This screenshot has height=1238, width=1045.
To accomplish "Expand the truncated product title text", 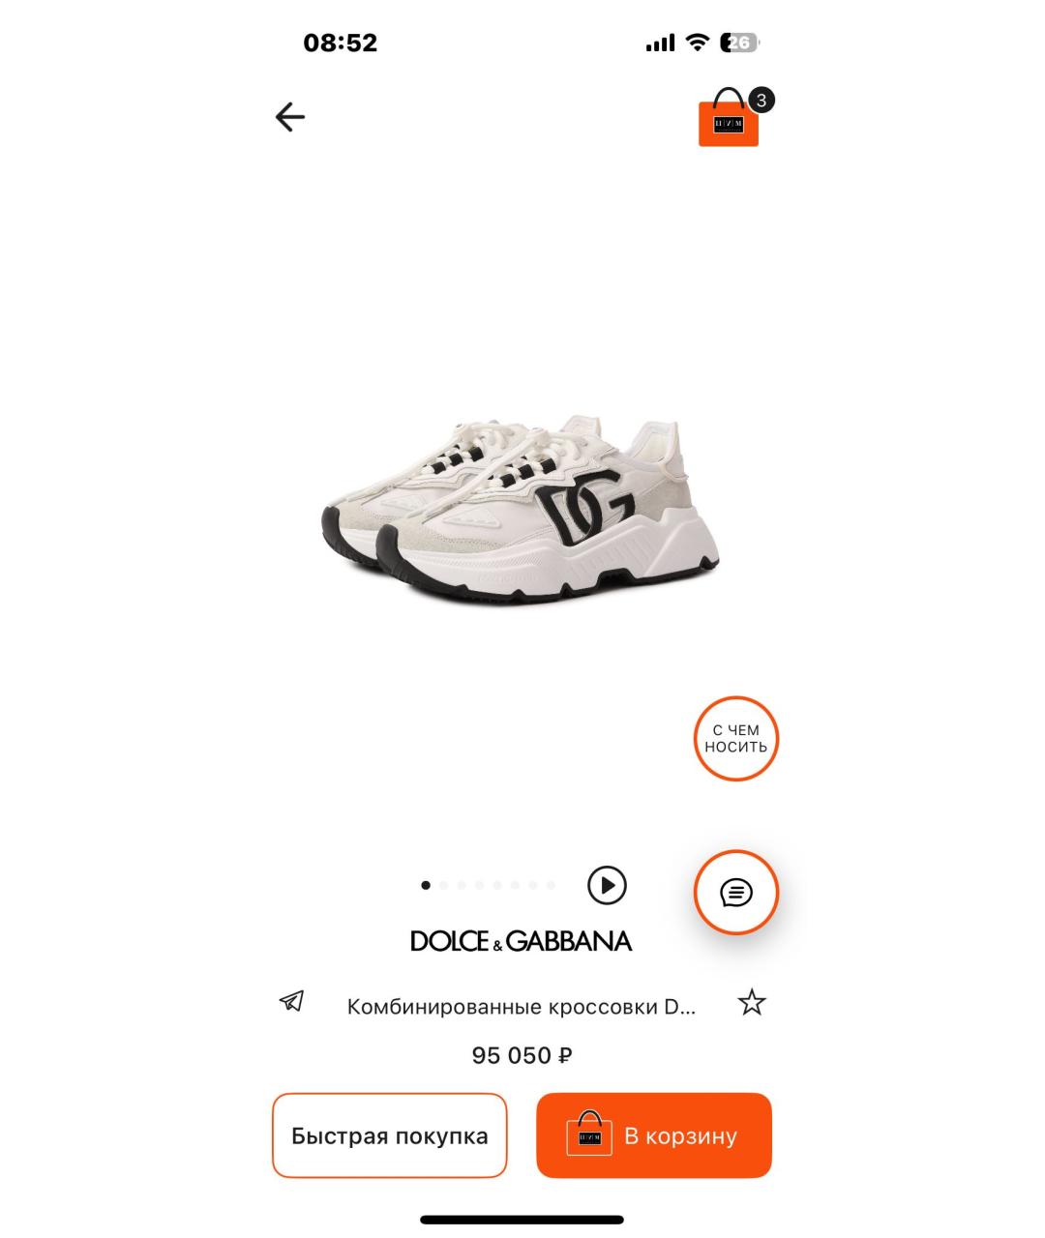I will [522, 1007].
